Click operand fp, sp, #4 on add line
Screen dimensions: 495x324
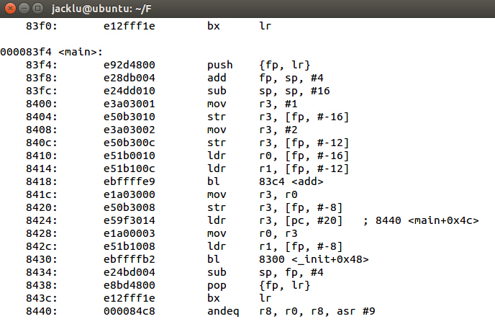291,78
